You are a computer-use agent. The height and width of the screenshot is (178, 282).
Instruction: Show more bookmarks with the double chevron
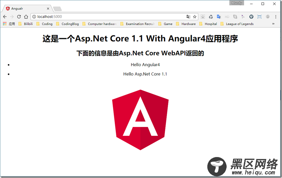click(273, 24)
